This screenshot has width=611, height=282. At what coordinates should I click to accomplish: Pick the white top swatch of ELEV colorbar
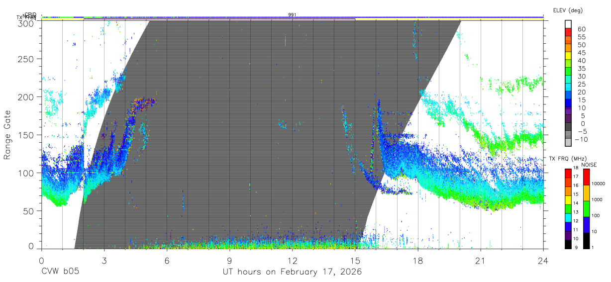[568, 24]
